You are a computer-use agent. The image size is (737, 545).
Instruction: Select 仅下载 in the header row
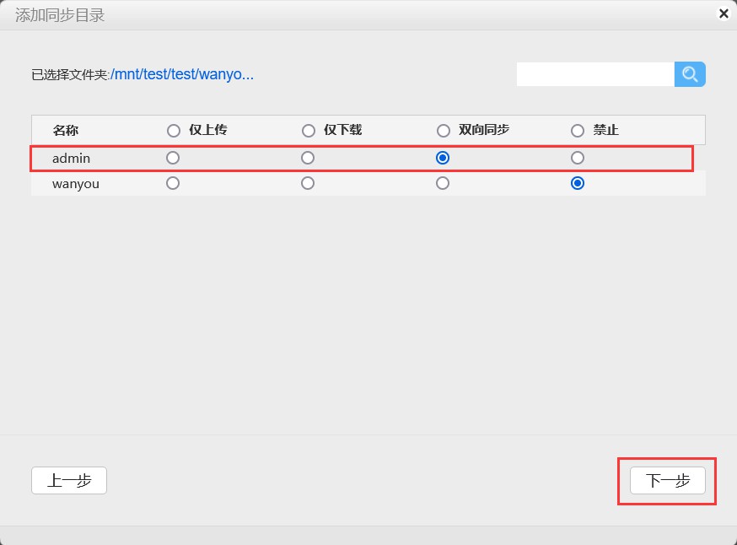coord(308,130)
